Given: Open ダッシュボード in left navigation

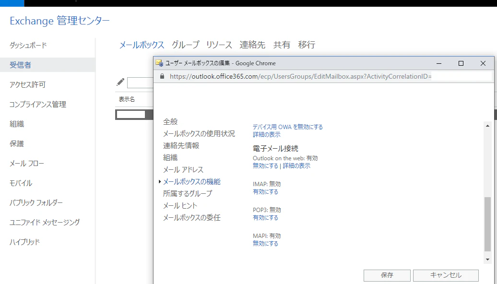Looking at the screenshot, I should (28, 45).
